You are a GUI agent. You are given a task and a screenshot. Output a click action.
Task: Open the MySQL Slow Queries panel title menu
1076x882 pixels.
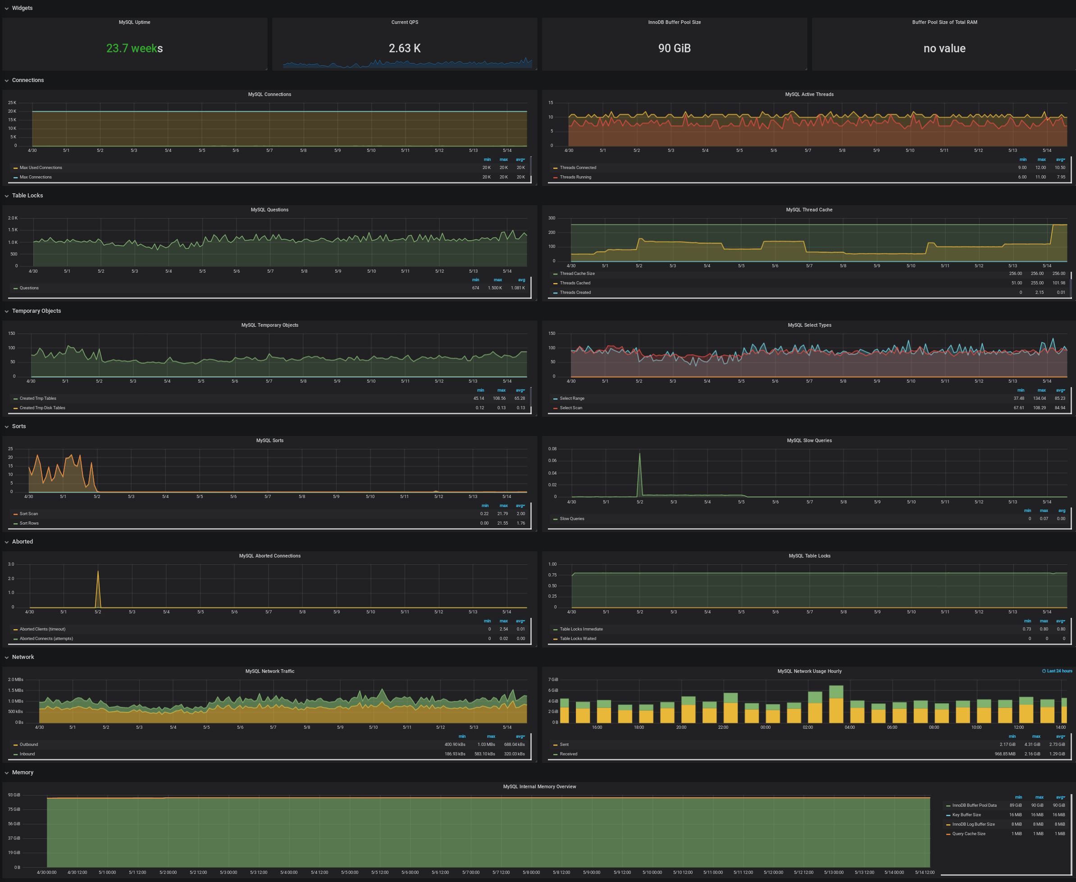(x=809, y=440)
